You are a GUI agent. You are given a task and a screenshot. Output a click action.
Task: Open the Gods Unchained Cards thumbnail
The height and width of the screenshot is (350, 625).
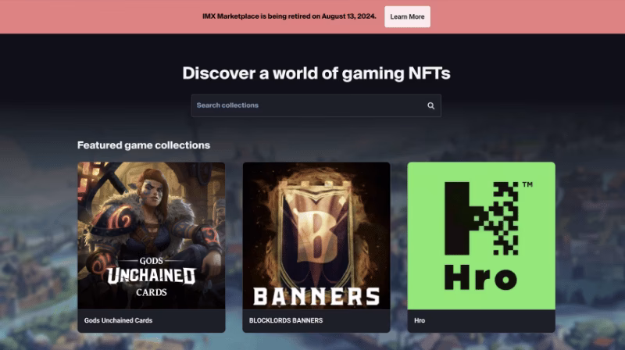click(x=151, y=236)
